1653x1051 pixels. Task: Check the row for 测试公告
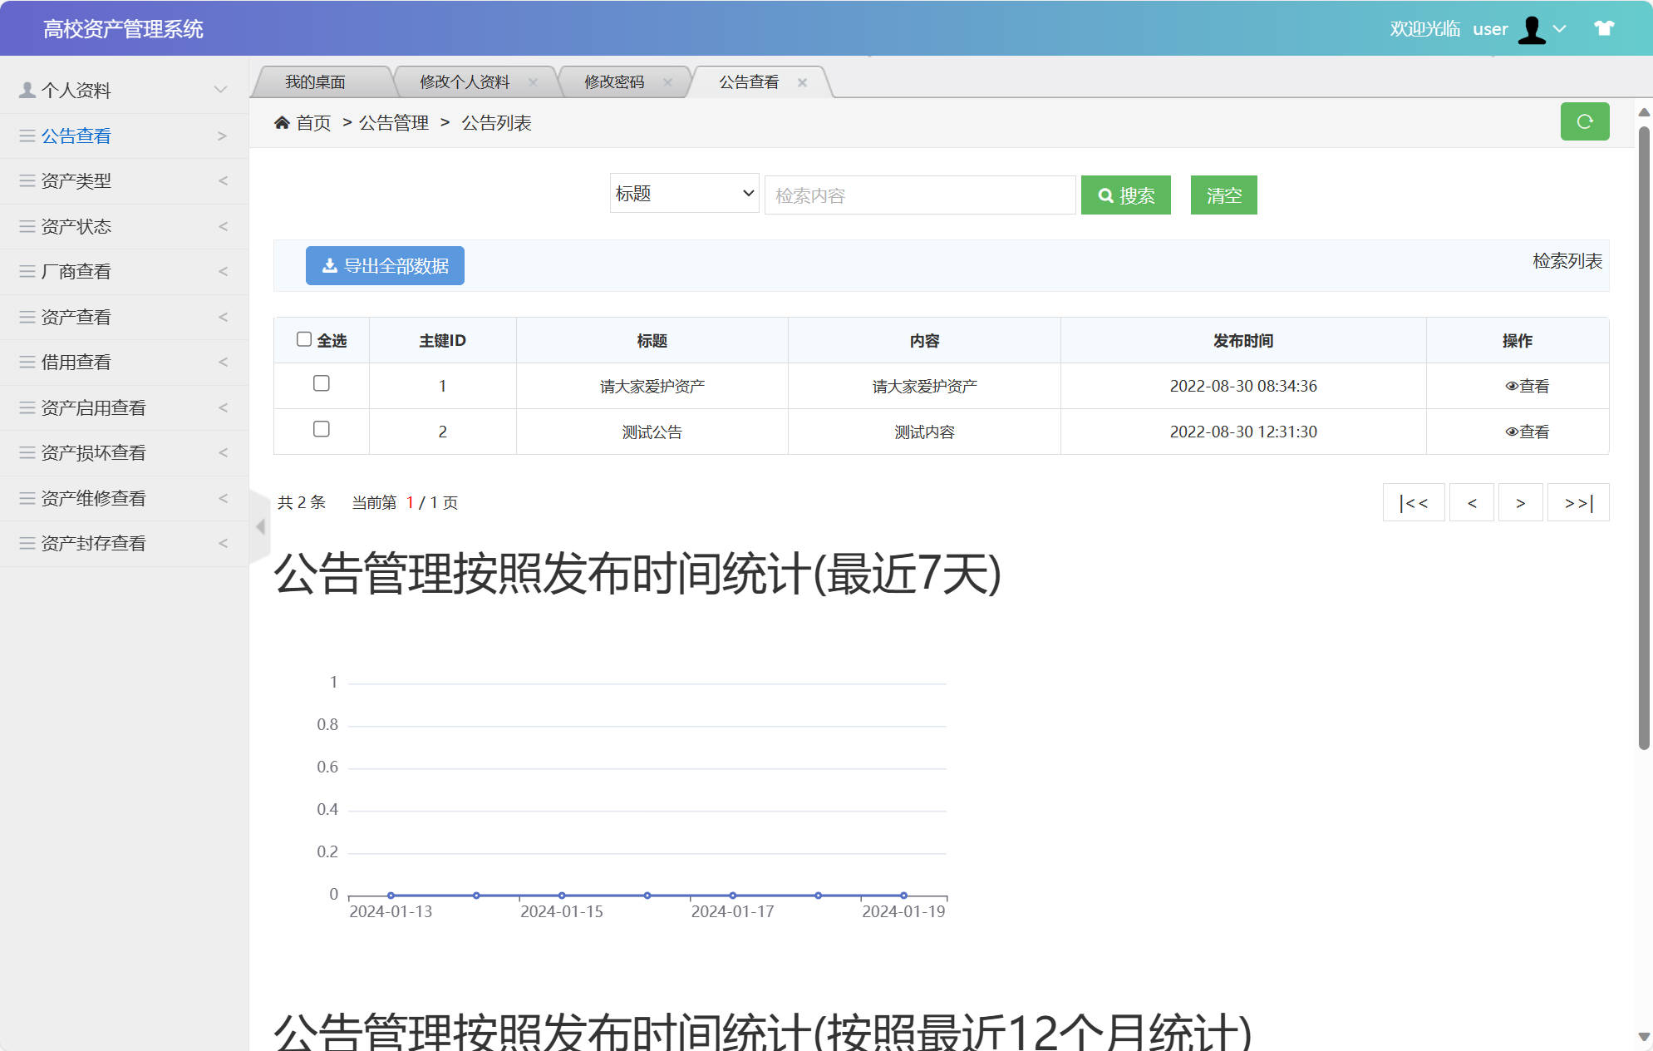pos(322,430)
